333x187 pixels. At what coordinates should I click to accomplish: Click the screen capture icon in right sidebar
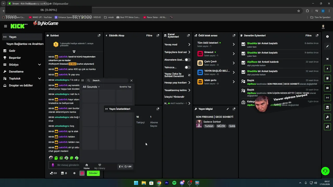[x=327, y=59]
